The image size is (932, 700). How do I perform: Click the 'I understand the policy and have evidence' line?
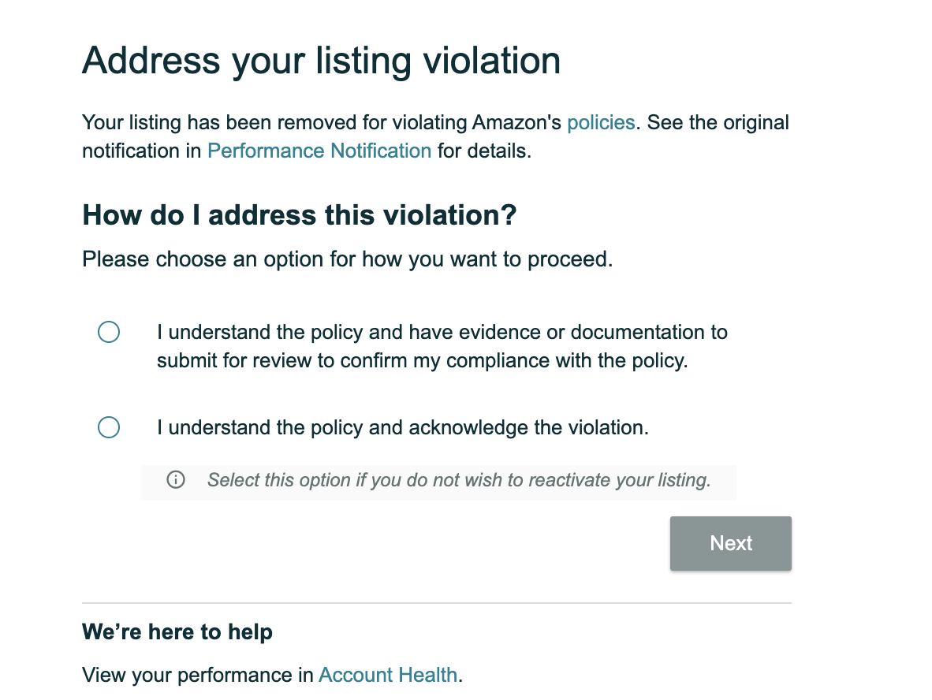(x=442, y=332)
